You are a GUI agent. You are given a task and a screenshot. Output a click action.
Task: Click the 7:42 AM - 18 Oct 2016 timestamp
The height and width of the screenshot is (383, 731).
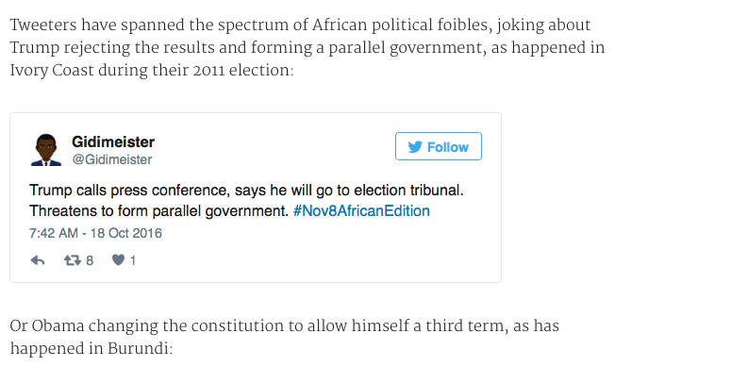[x=95, y=233]
